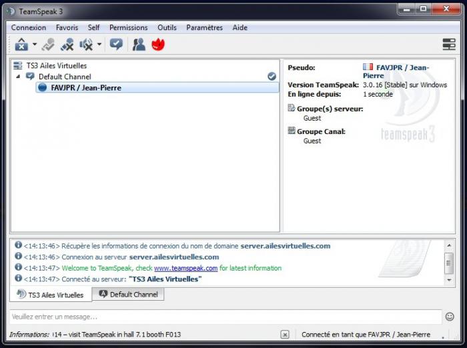The width and height of the screenshot is (467, 348).
Task: Open the Aide menu
Action: click(x=240, y=27)
